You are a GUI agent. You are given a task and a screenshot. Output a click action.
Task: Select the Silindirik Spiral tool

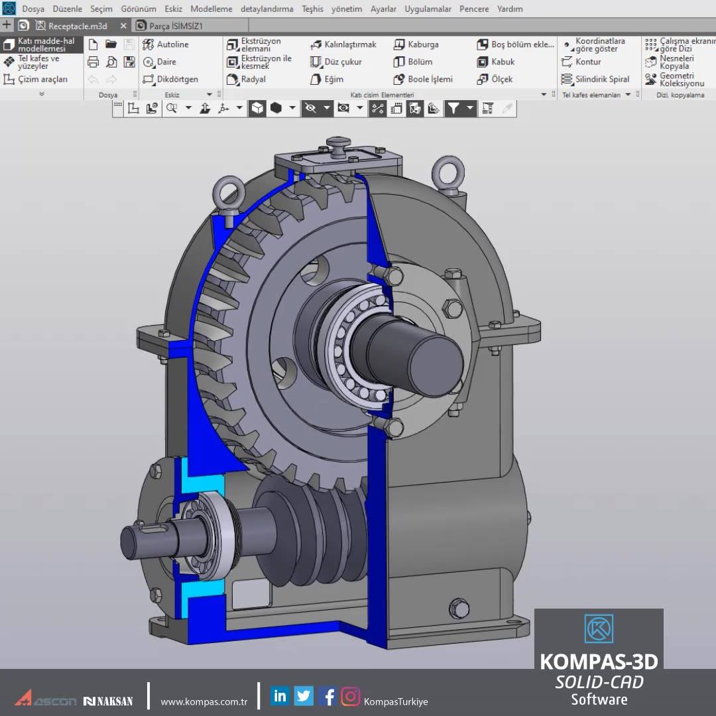coord(595,79)
